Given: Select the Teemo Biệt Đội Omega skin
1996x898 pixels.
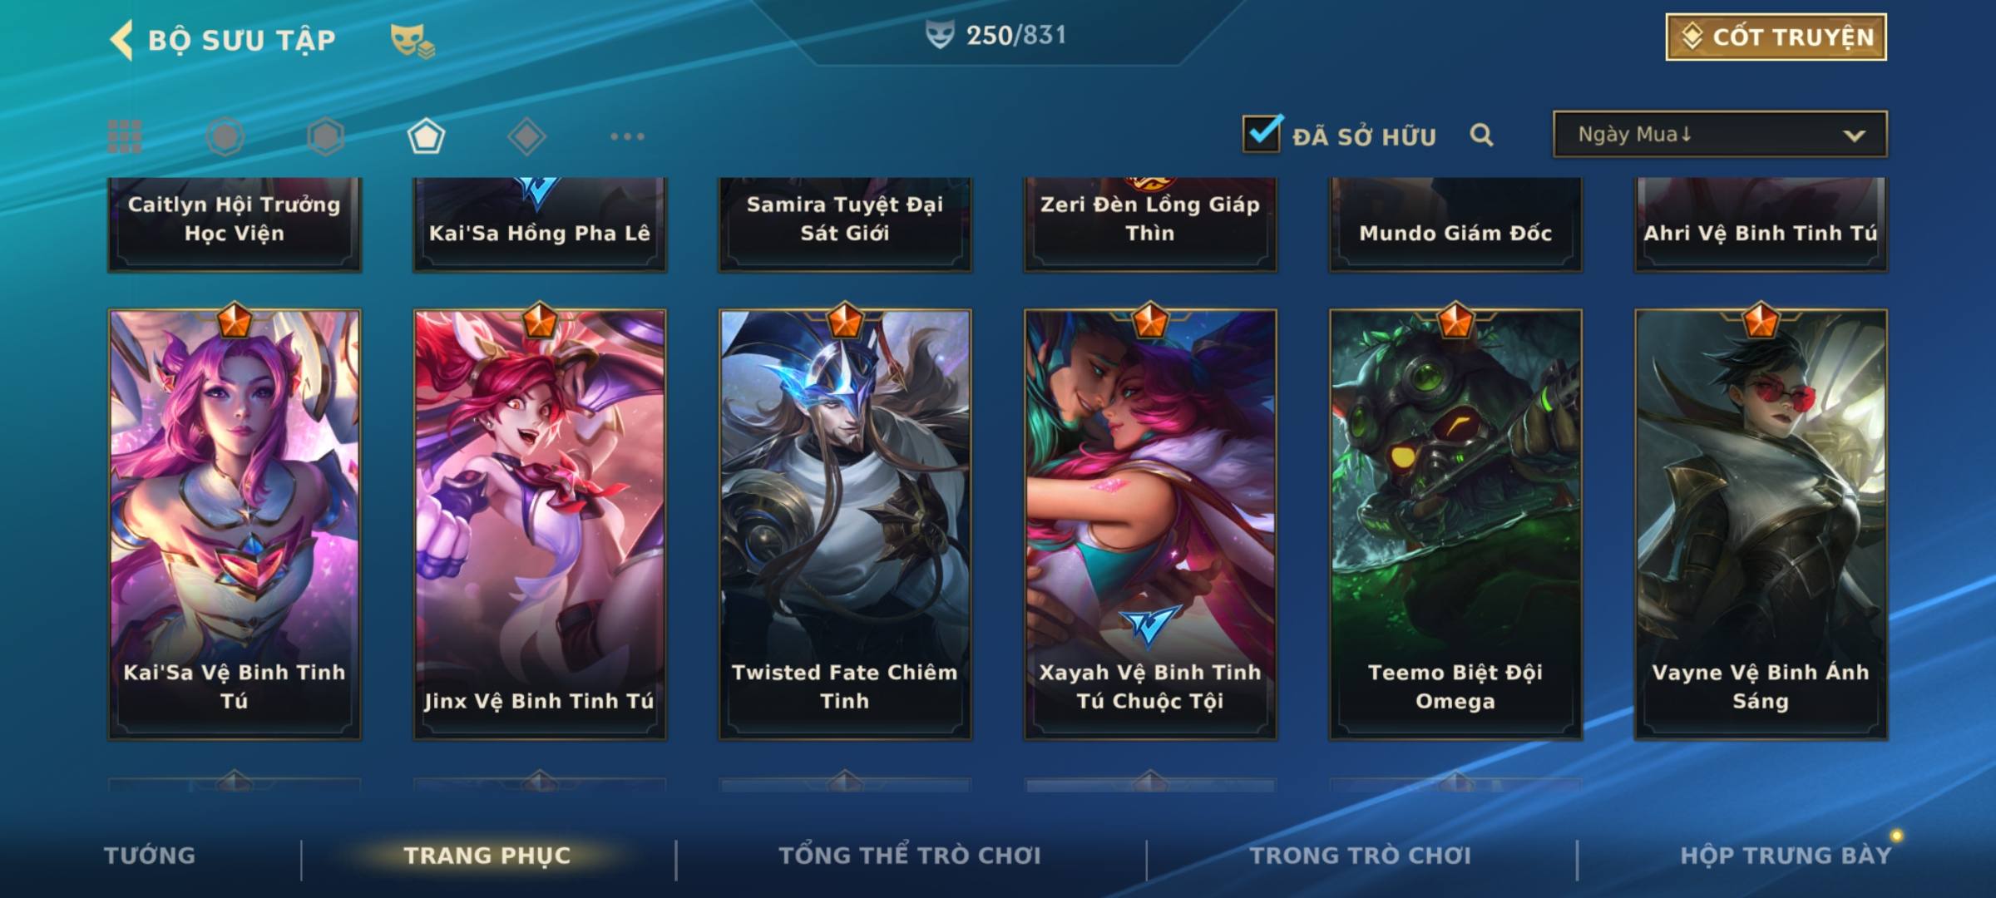Looking at the screenshot, I should 1455,524.
